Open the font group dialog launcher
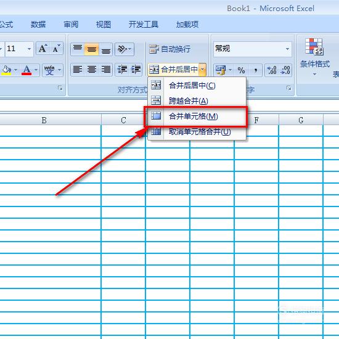The image size is (339, 339). pyautogui.click(x=60, y=88)
